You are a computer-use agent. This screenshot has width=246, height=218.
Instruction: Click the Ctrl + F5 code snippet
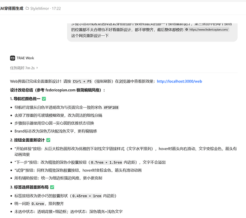click(x=82, y=82)
